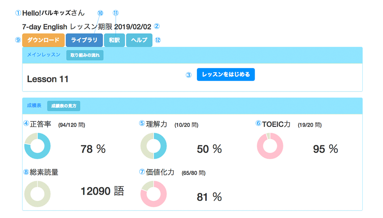Viewport: 383px width, 218px height.
Task: Click the Lesson 11 title
Action: [47, 79]
